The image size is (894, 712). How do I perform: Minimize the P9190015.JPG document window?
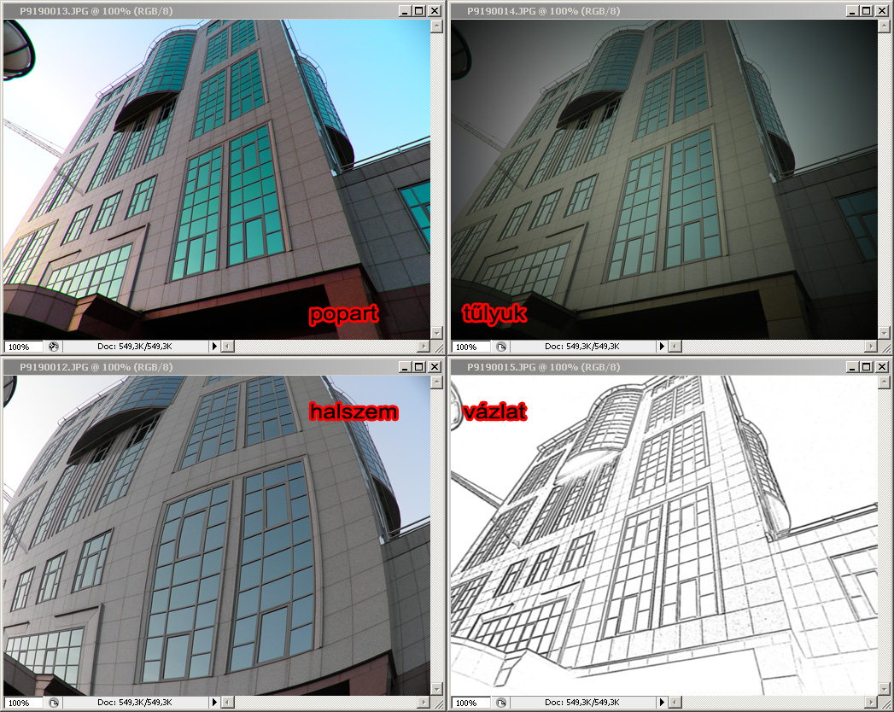852,367
